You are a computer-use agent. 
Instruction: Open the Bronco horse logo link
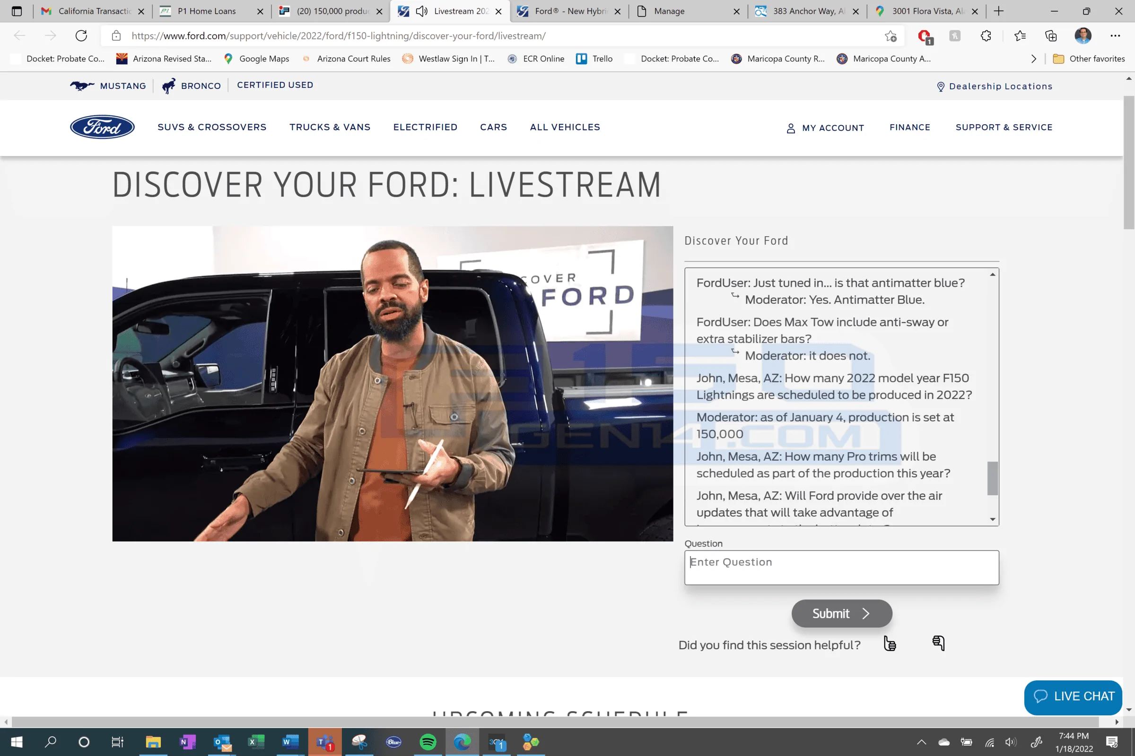click(x=168, y=86)
